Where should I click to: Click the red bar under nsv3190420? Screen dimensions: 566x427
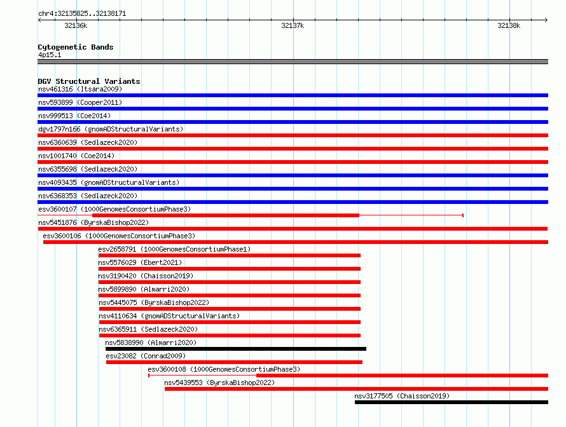click(230, 282)
